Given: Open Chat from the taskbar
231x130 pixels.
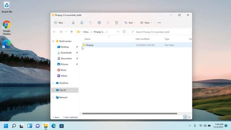Looking at the screenshot, I should 38,126.
